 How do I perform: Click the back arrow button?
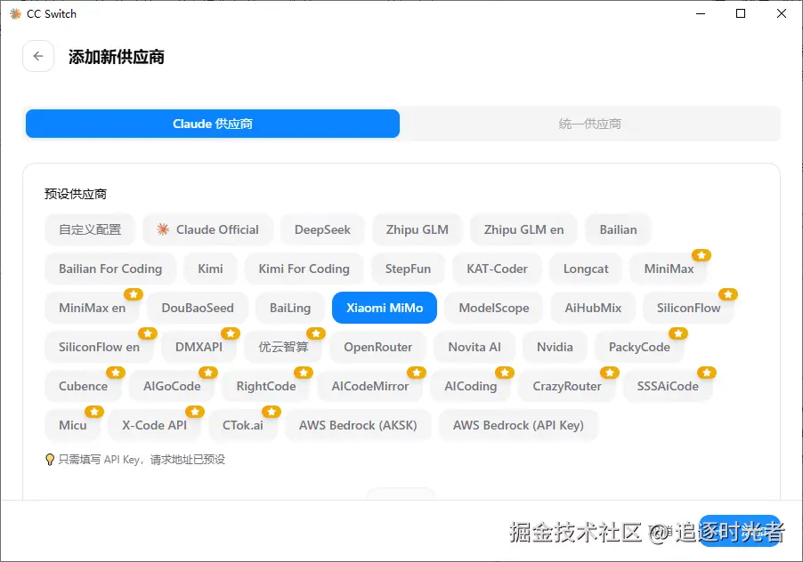pyautogui.click(x=38, y=56)
